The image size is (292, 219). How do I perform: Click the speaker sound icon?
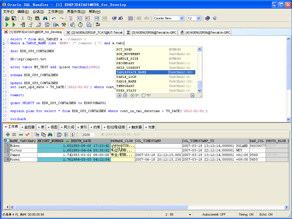(215, 18)
